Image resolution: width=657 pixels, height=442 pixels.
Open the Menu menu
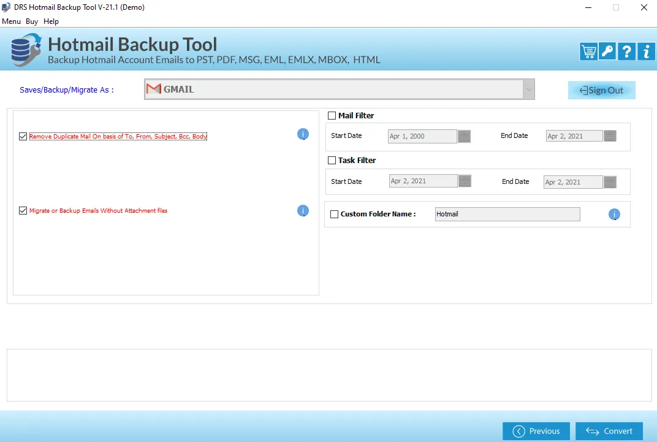pyautogui.click(x=11, y=21)
